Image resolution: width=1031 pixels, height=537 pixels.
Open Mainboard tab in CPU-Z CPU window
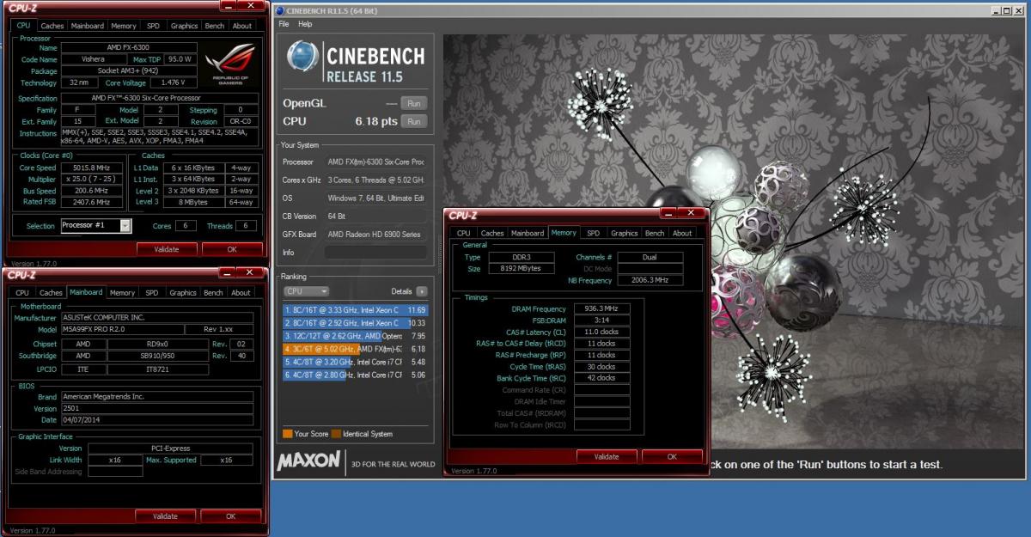pyautogui.click(x=88, y=26)
